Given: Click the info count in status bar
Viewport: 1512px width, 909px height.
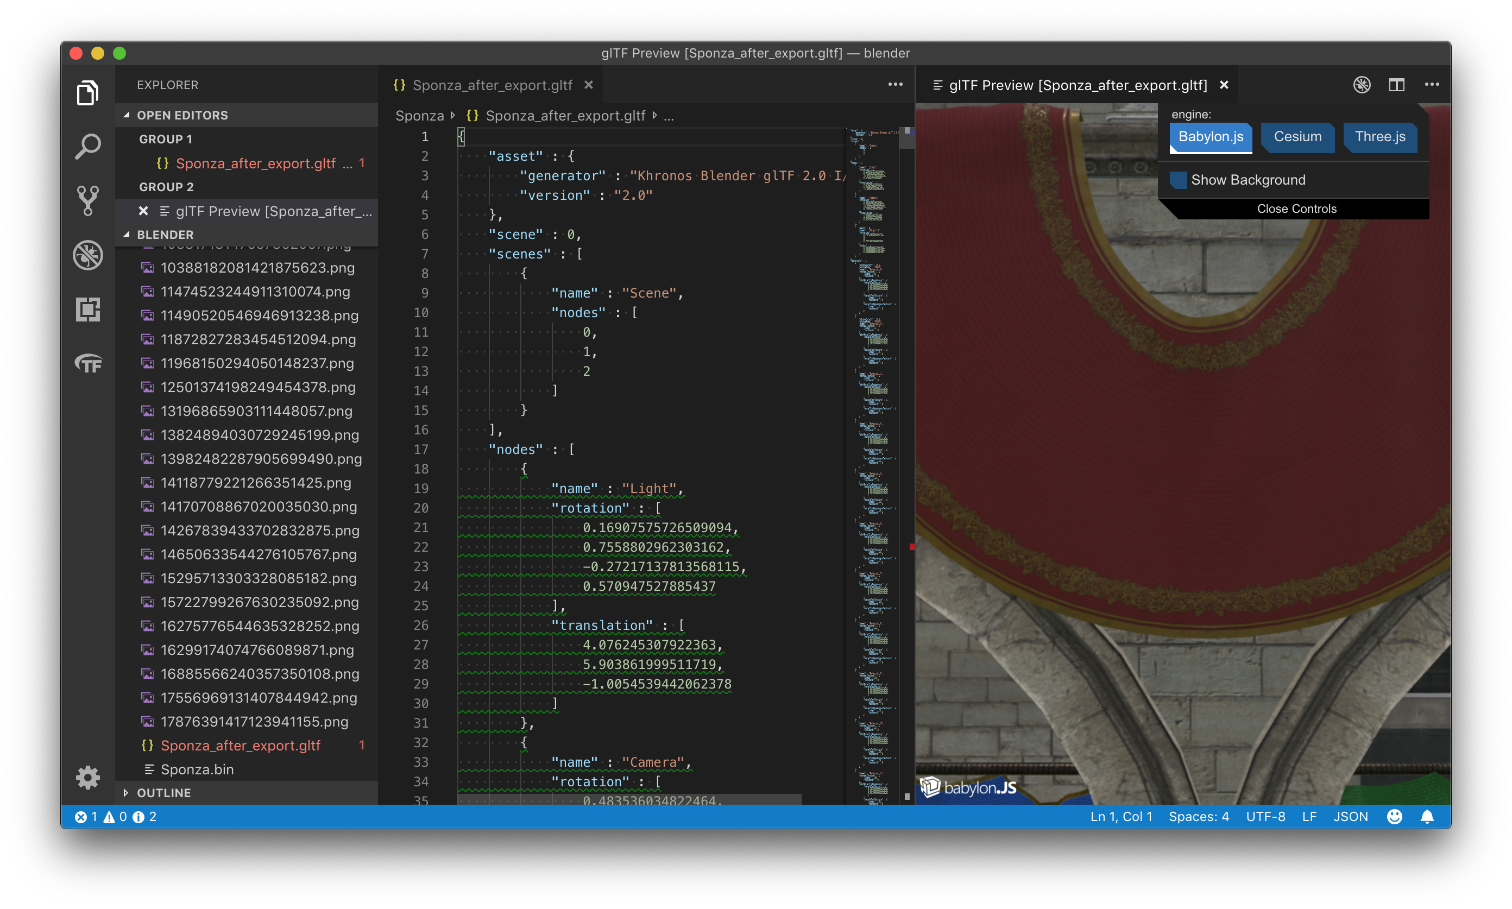Looking at the screenshot, I should coord(144,817).
